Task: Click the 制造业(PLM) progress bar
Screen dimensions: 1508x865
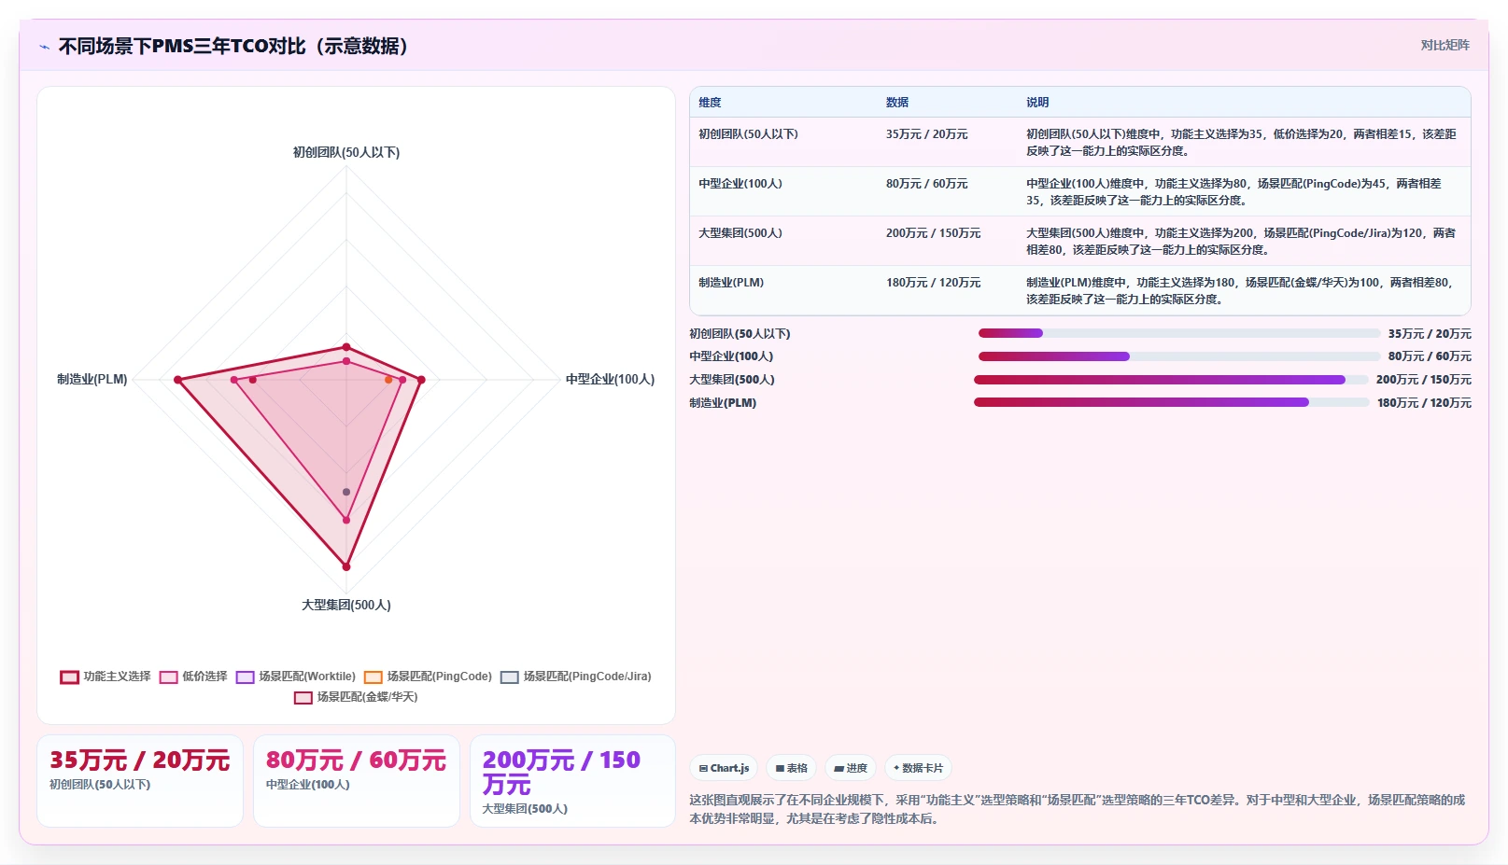Action: coord(1171,402)
